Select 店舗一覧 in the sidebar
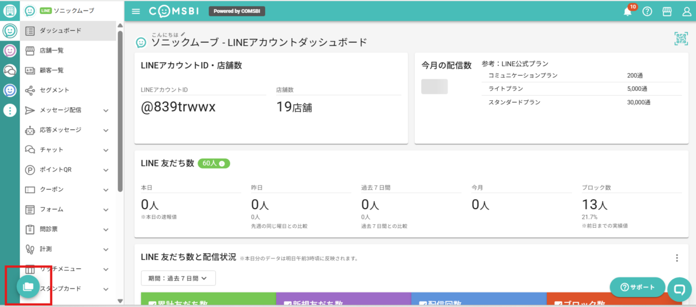This screenshot has width=696, height=307. 52,50
